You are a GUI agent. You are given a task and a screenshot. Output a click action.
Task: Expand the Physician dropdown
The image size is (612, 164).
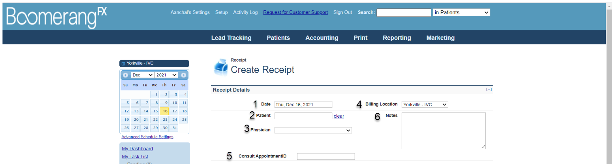tap(313, 130)
